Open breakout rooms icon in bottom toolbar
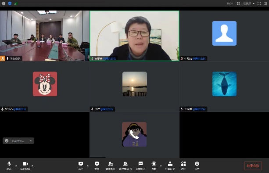Viewport: 269px width, 173px height. 170,166
